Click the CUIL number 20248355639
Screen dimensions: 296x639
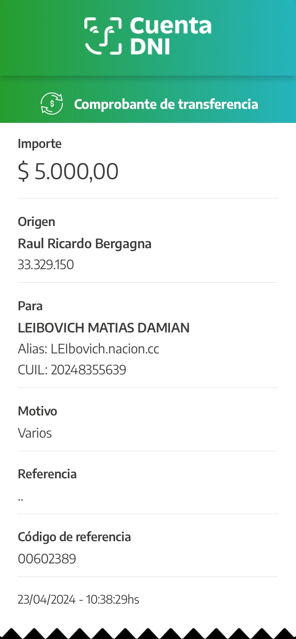coord(72,370)
